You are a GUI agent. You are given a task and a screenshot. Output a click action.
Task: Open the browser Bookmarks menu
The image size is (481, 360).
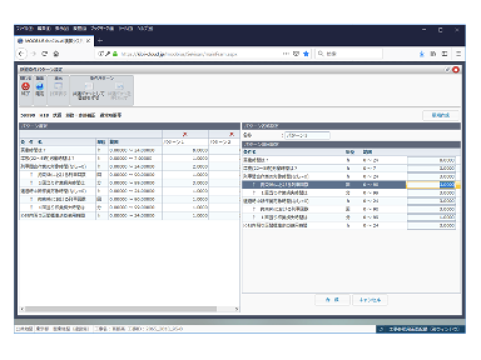point(102,29)
